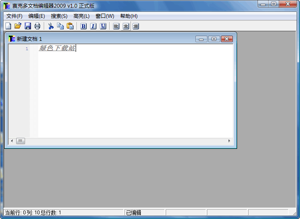Open the 搜索(S) menu
The image size is (300, 219).
[59, 16]
